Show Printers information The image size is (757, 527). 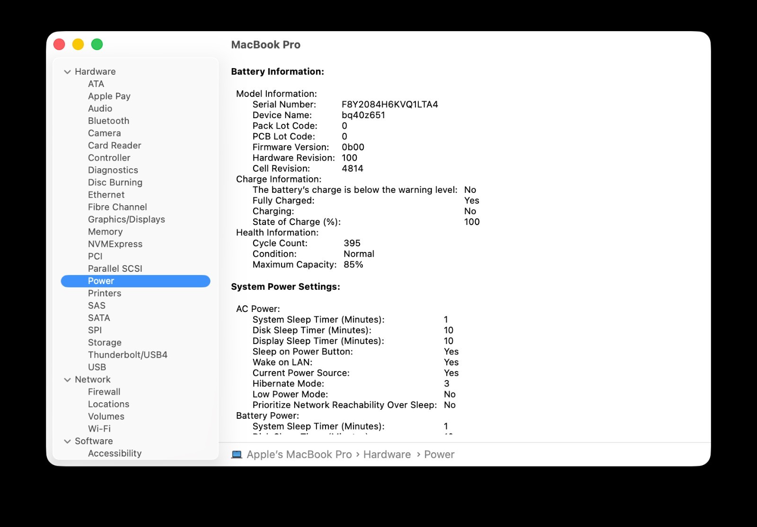[x=105, y=293]
